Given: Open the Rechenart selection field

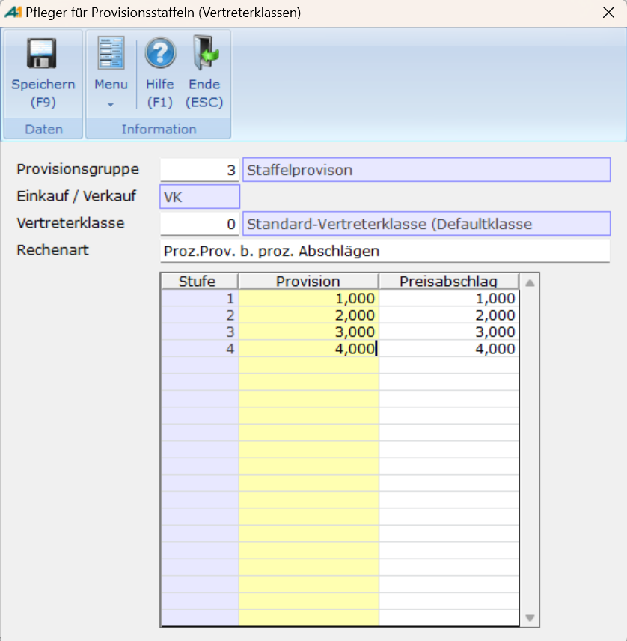Looking at the screenshot, I should [x=385, y=251].
